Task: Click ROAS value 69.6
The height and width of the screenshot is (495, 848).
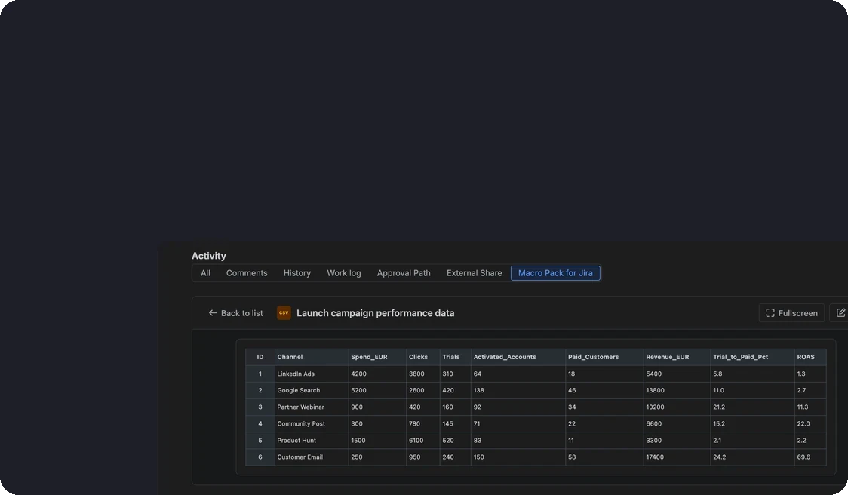Action: pos(810,457)
